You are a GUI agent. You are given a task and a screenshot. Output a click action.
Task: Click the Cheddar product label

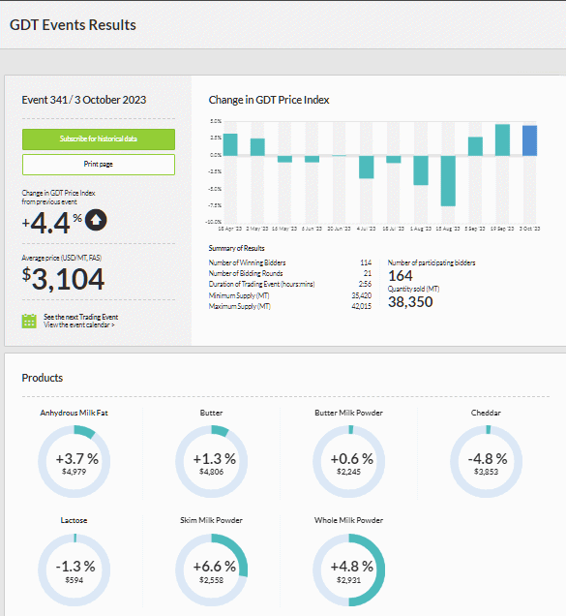coord(486,413)
